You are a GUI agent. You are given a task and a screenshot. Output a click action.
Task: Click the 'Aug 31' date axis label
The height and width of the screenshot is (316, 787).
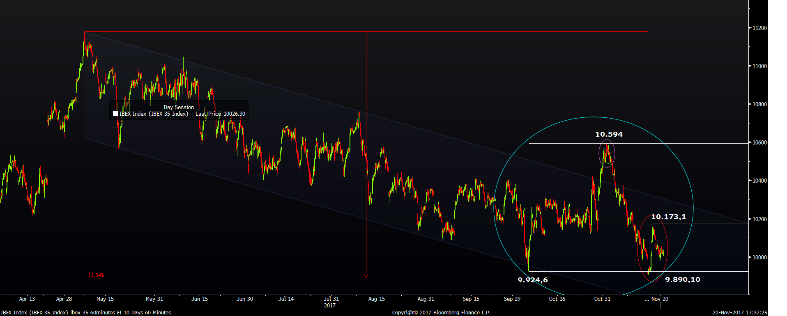pos(426,299)
